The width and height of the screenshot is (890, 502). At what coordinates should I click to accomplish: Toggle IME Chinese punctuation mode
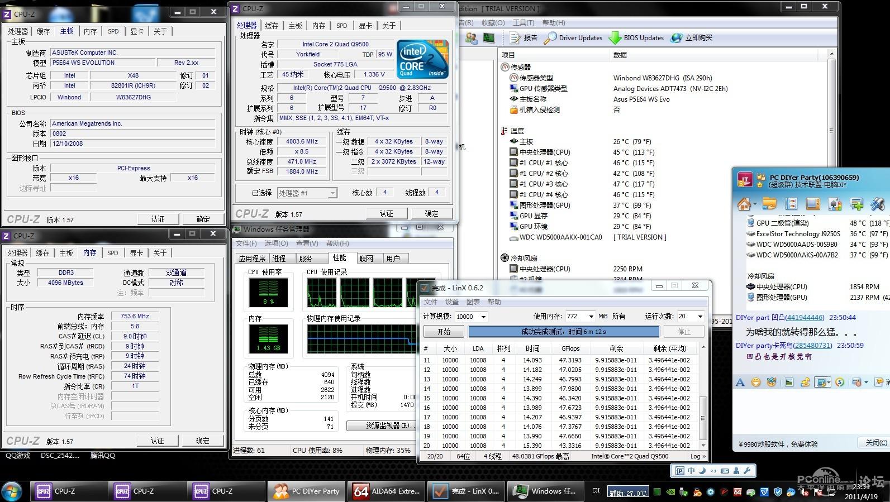(713, 471)
